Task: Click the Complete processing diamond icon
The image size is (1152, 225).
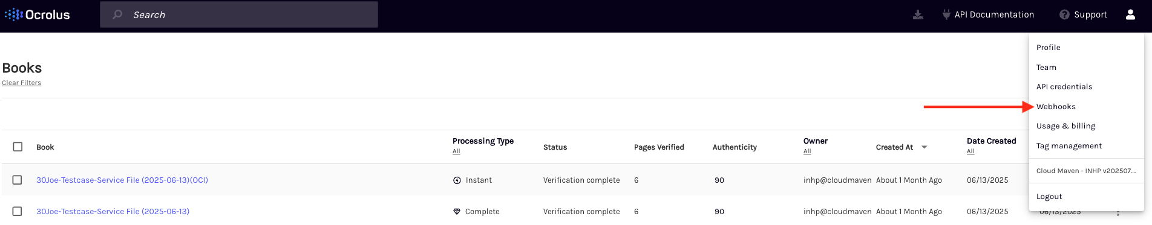Action: click(x=457, y=212)
